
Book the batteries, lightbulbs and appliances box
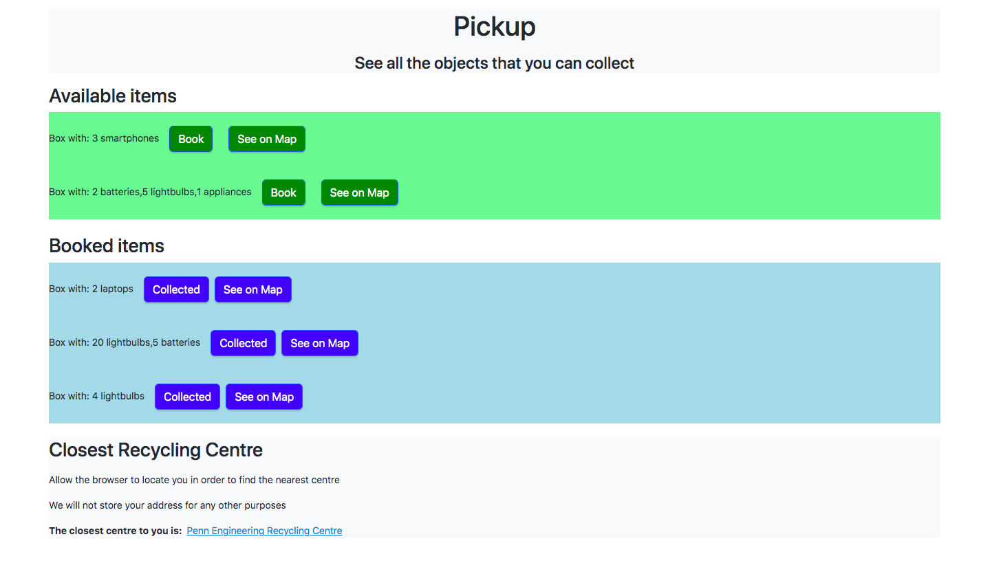coord(283,192)
